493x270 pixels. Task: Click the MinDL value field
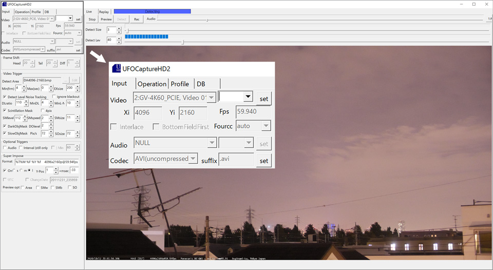[x=44, y=103]
